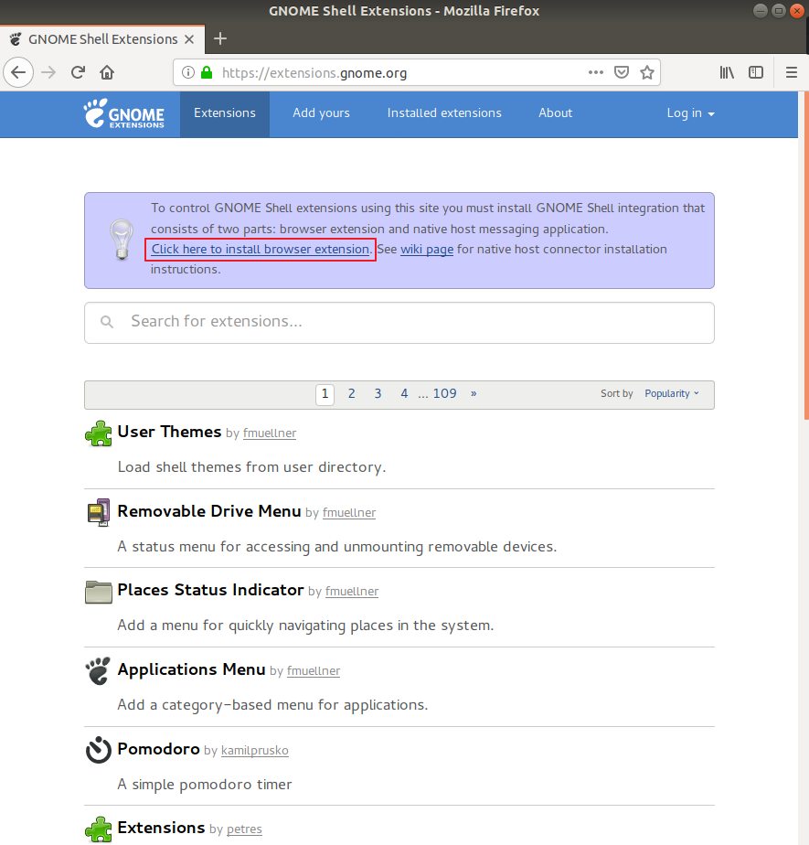The image size is (809, 845).
Task: Go to the Firefox home page icon
Action: click(107, 72)
